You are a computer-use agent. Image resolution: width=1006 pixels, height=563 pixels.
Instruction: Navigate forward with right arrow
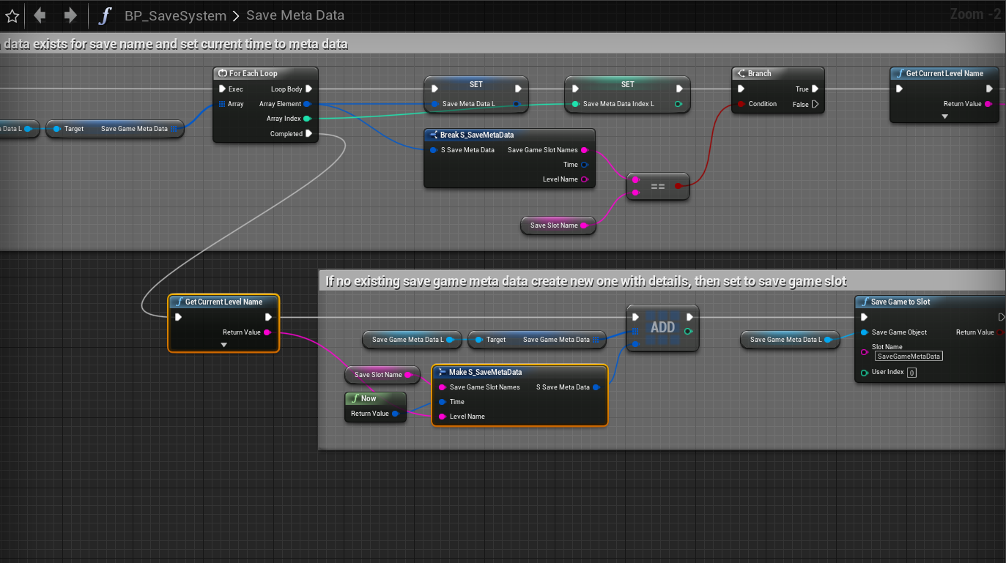click(x=70, y=15)
